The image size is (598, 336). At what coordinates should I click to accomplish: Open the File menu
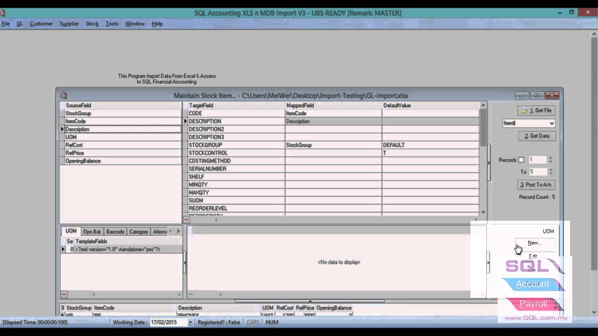[x=6, y=24]
